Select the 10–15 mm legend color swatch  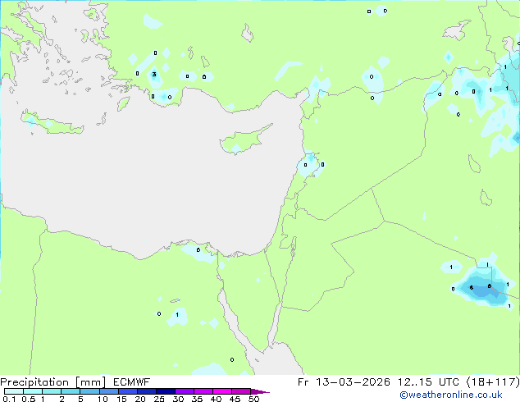coord(108,391)
